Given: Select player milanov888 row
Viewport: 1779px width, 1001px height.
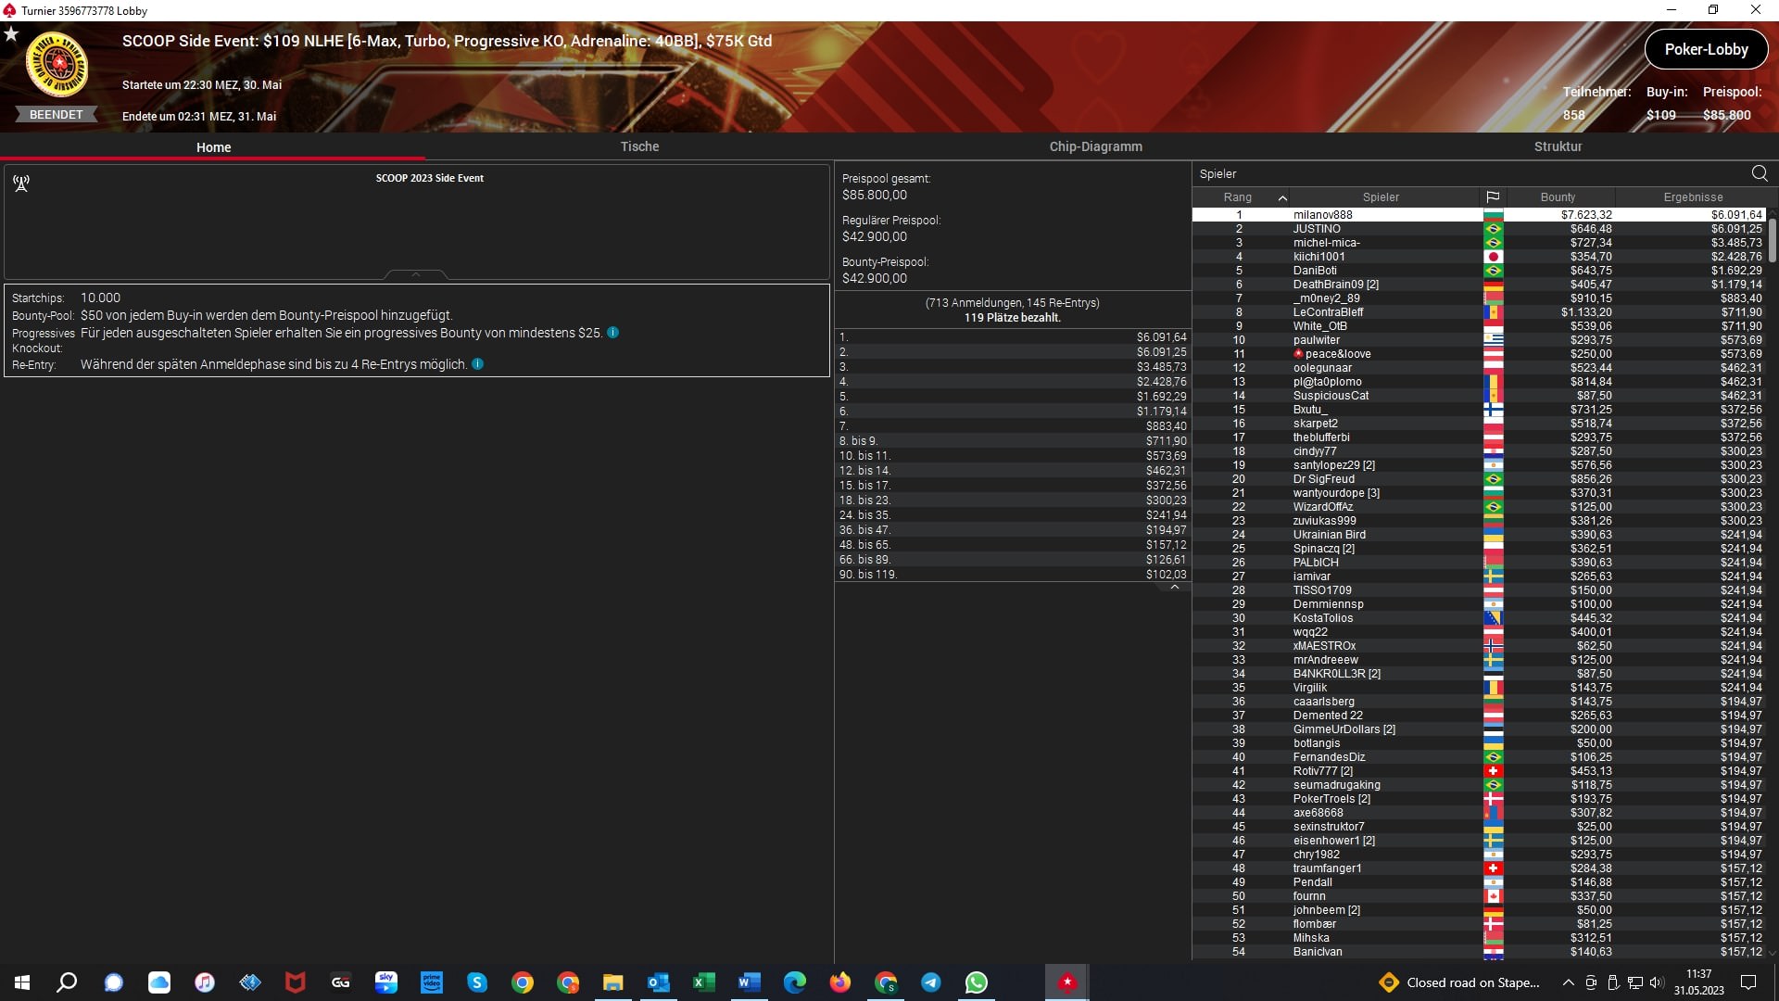Looking at the screenshot, I should click(x=1479, y=215).
